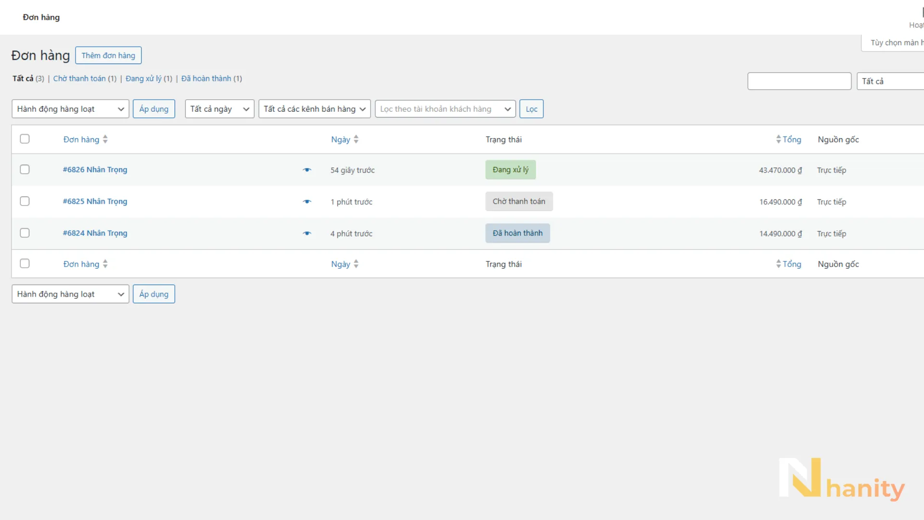Preview order #6826 with eye icon
This screenshot has width=924, height=520.
(x=307, y=170)
